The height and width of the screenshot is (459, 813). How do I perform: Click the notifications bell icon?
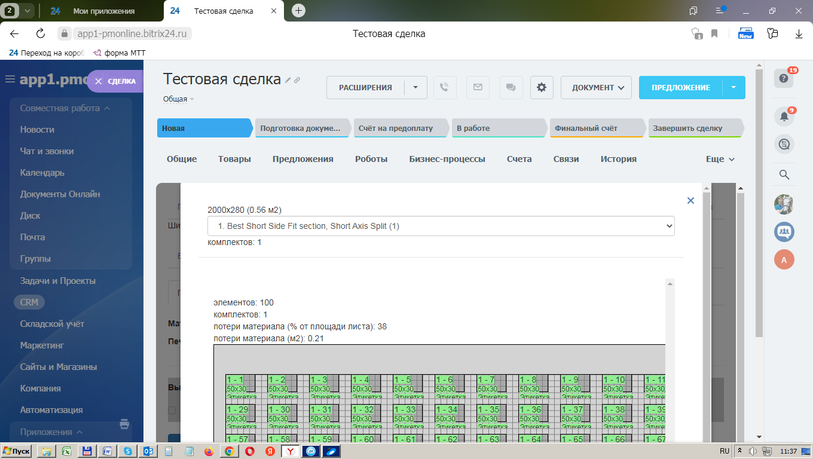click(784, 116)
